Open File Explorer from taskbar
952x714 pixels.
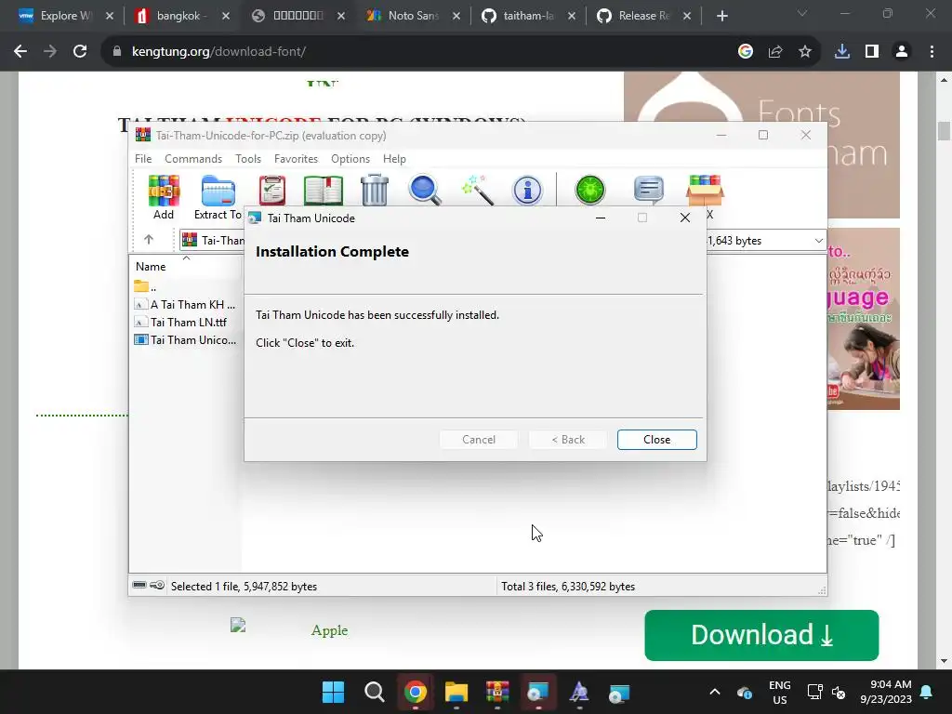click(456, 692)
